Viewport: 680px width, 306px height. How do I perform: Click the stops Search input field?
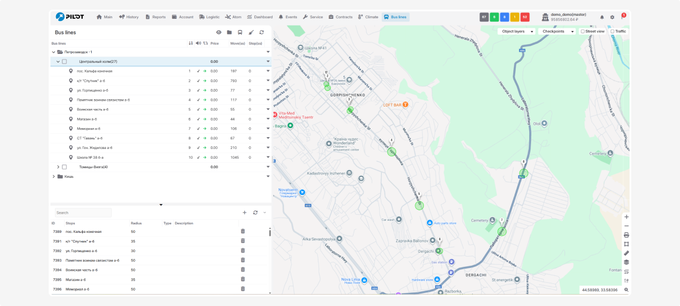point(83,212)
